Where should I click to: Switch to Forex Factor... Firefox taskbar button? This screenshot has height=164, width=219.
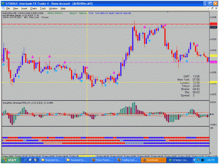click(102, 160)
